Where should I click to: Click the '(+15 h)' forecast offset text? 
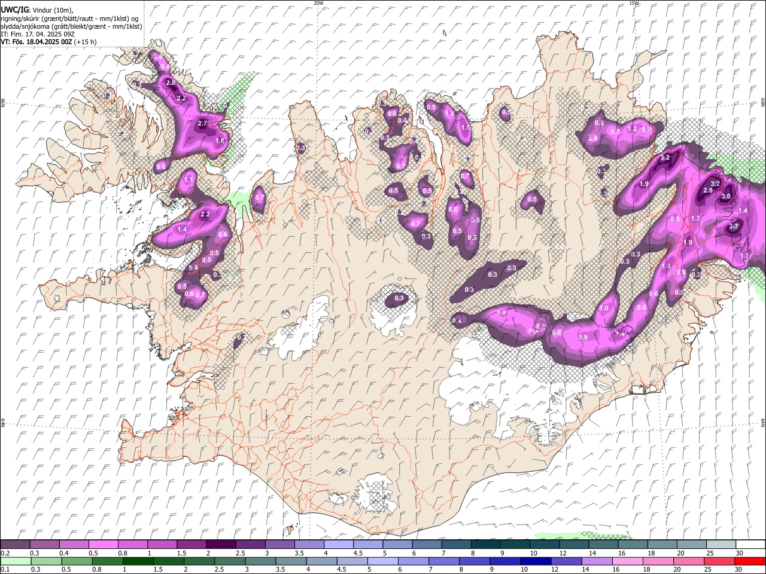coord(86,42)
